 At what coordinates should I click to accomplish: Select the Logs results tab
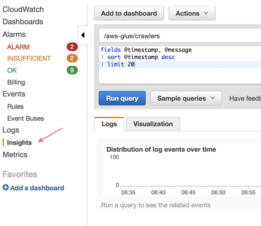click(109, 124)
